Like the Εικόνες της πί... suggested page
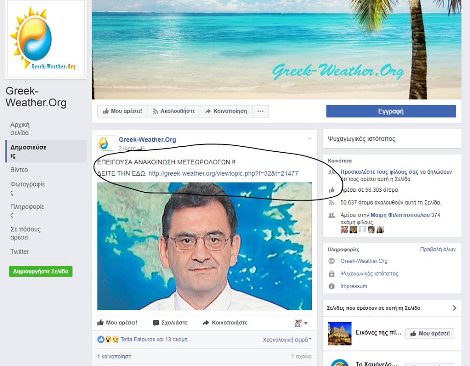Screen dimensions: 470x366 430,333
